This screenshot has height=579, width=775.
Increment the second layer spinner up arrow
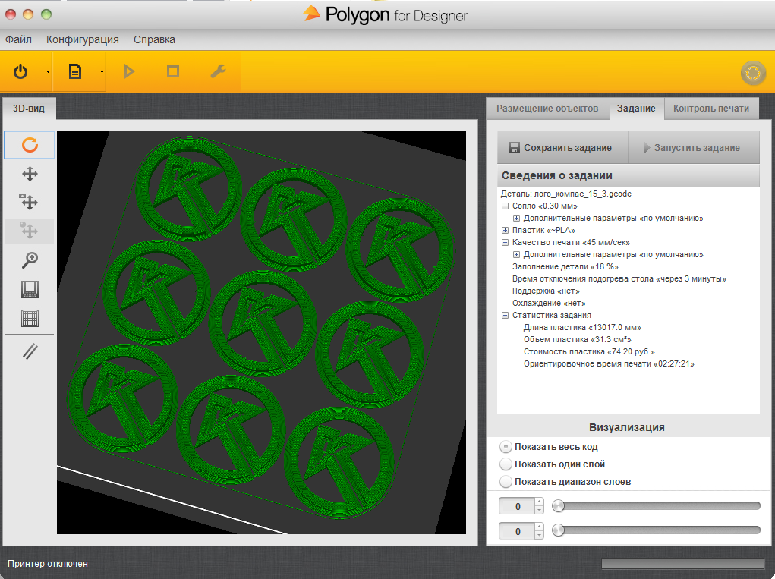539,527
